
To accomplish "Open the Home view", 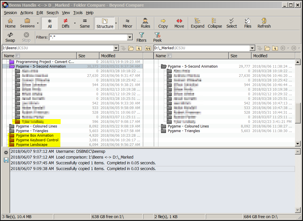I will (10, 23).
